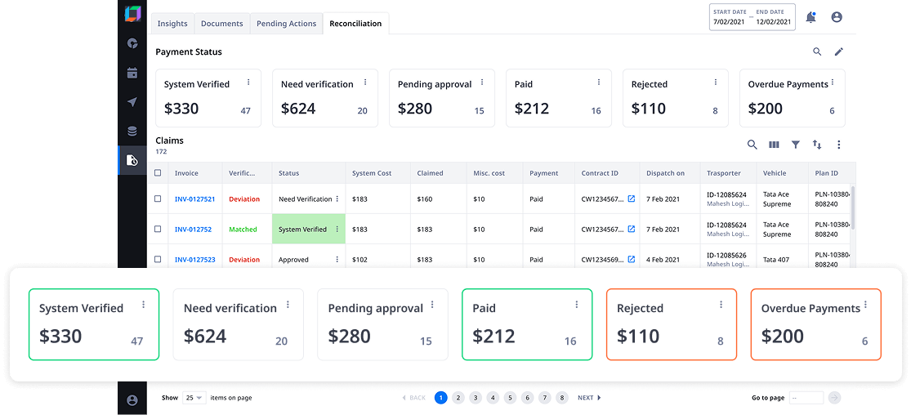Select the highlighted Need verification $624 card
Viewport: 911px width, 415px height.
pyautogui.click(x=239, y=324)
